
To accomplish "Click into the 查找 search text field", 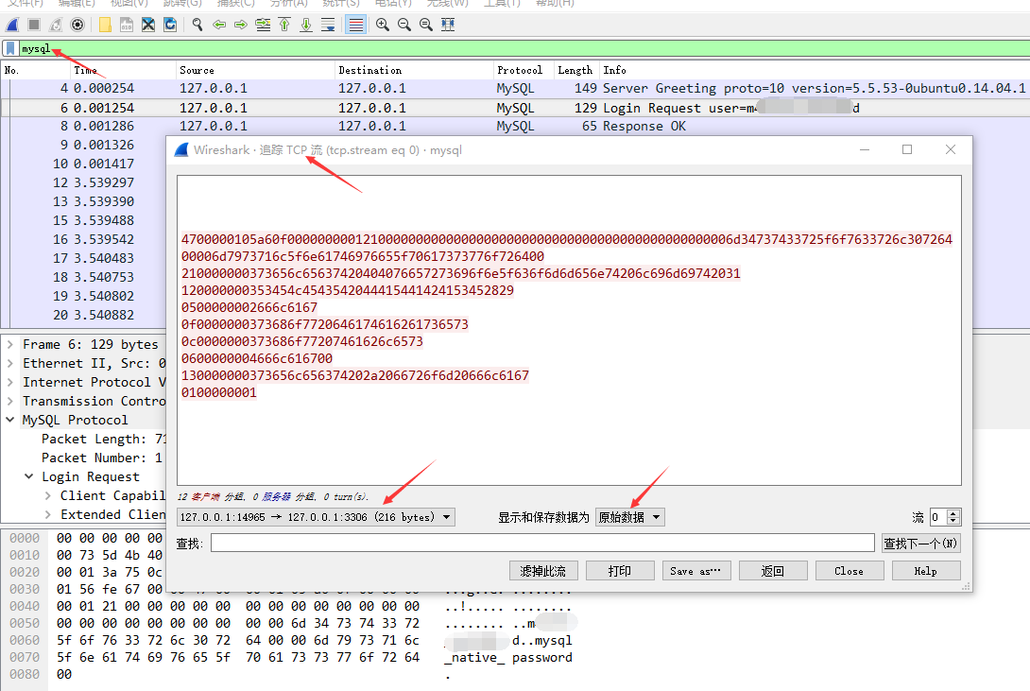I will [542, 543].
